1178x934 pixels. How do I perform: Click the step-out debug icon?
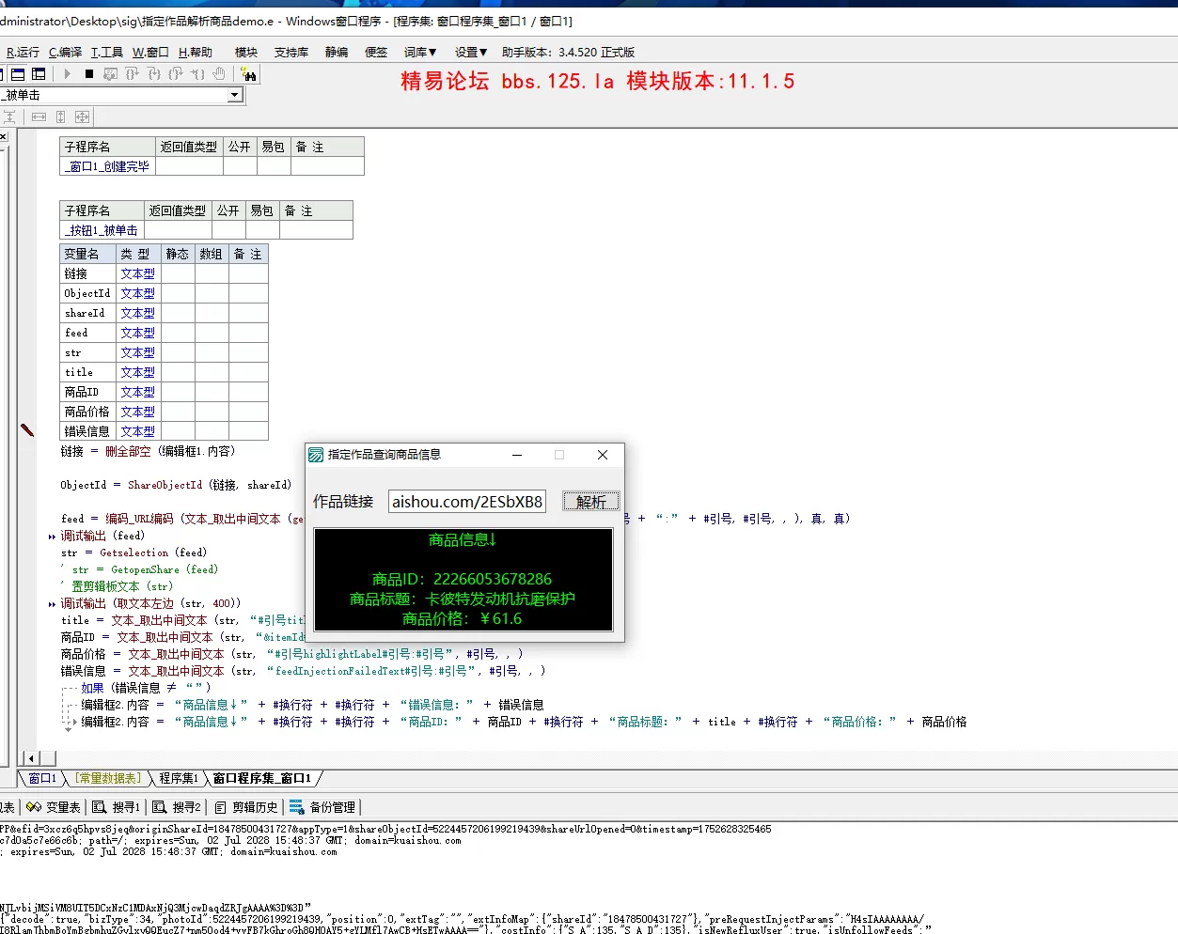[x=175, y=73]
